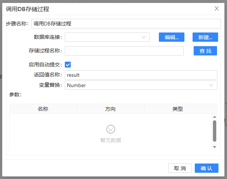This screenshot has height=179, width=227.
Task: Cancel the dialog with 取消
Action: click(180, 168)
